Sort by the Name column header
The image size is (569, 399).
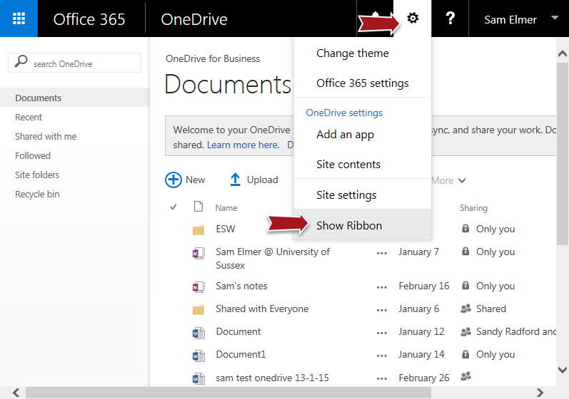(x=226, y=208)
